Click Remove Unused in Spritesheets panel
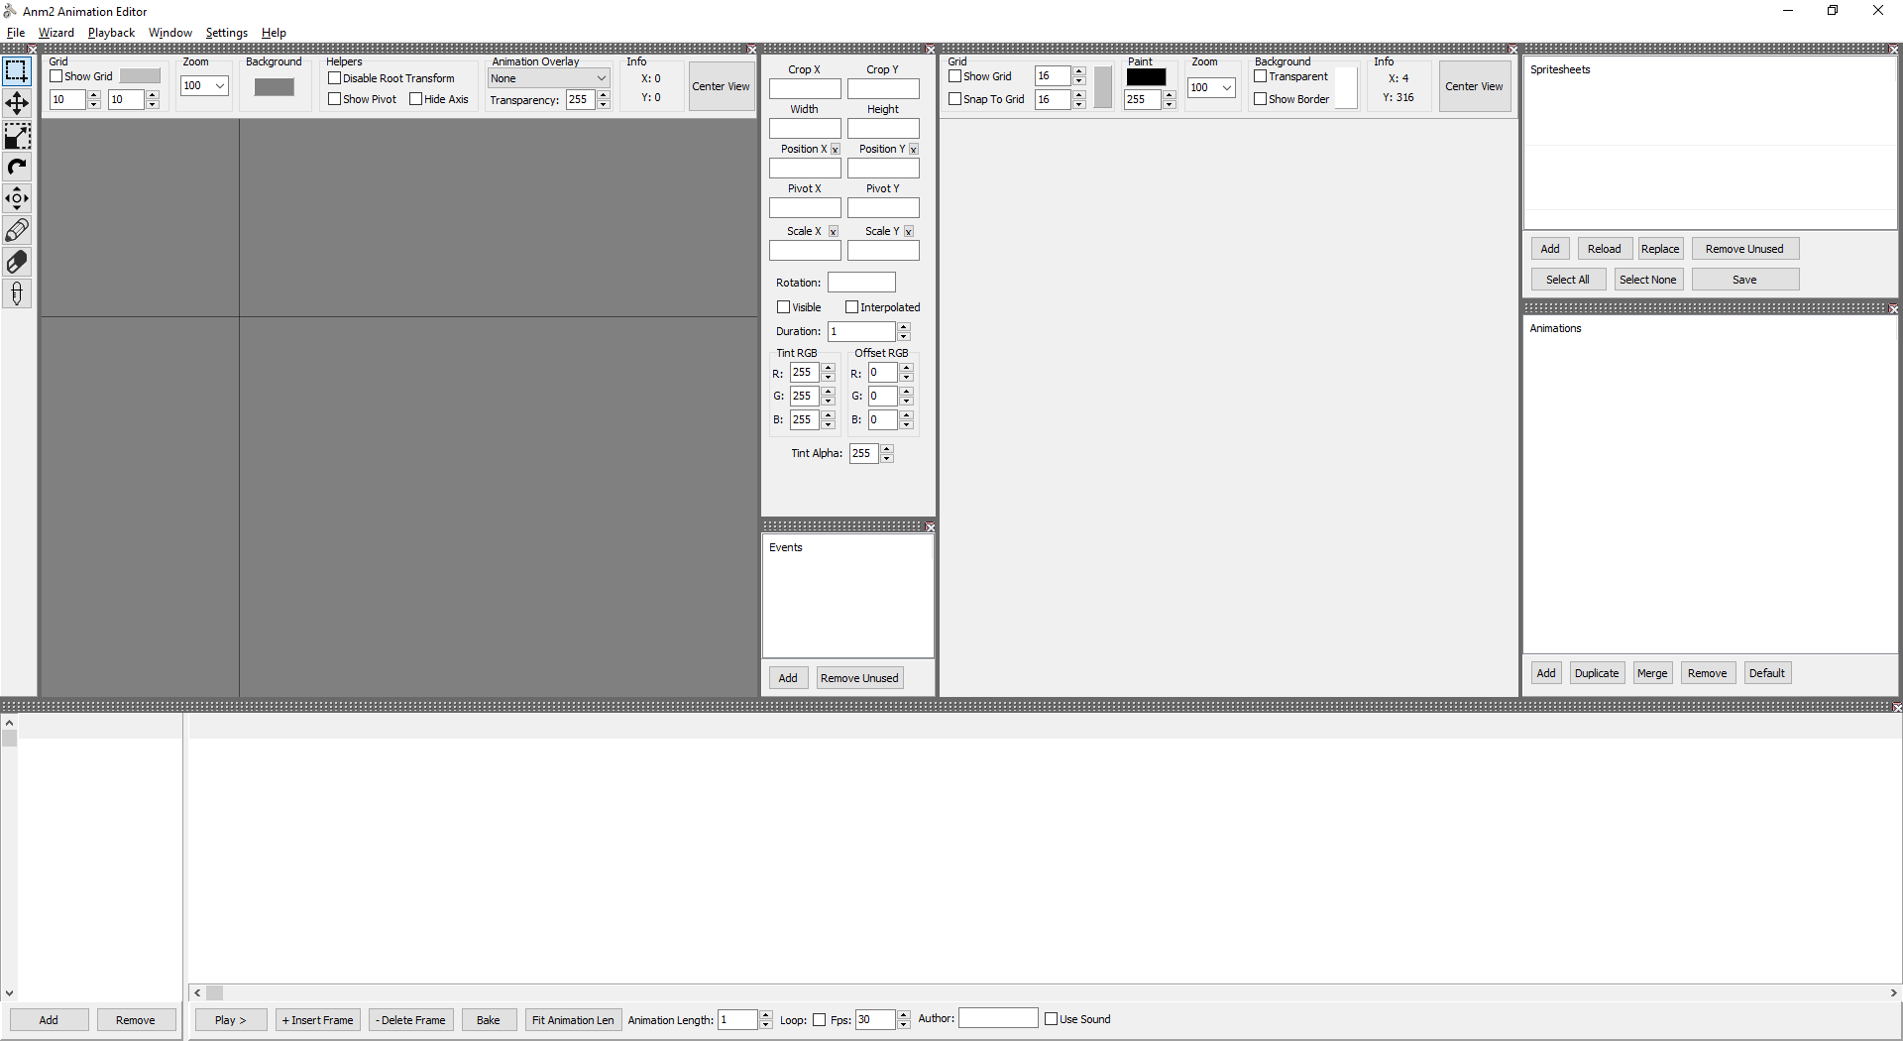Screen dimensions: 1903x1041 click(1744, 249)
